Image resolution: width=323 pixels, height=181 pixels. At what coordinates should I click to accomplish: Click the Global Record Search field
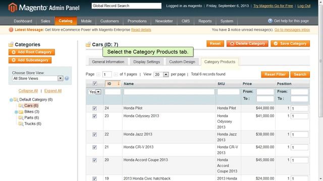pyautogui.click(x=127, y=6)
